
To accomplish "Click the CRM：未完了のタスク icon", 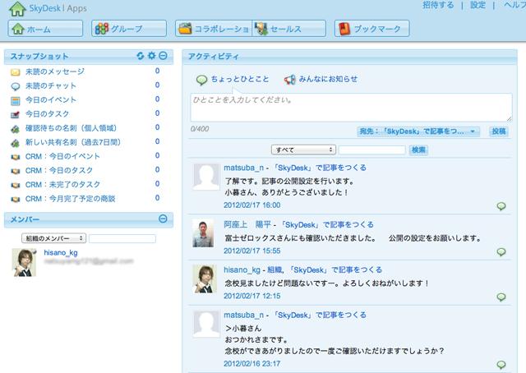I will tap(15, 185).
